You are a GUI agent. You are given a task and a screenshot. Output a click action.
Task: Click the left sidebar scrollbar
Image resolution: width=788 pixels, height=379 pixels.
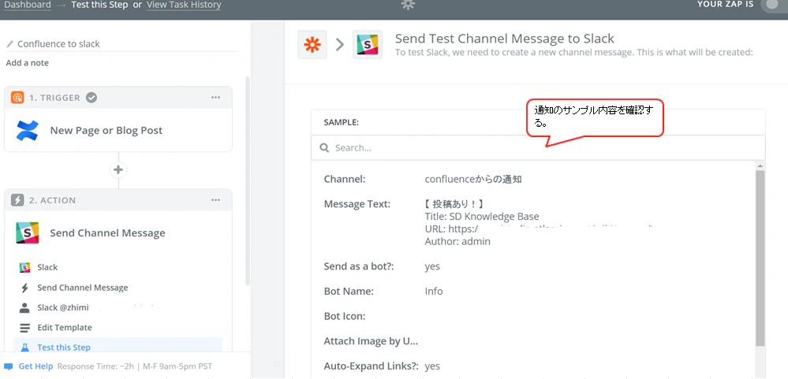point(247,180)
